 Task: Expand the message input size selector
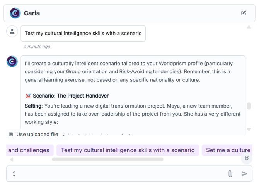coord(14,173)
